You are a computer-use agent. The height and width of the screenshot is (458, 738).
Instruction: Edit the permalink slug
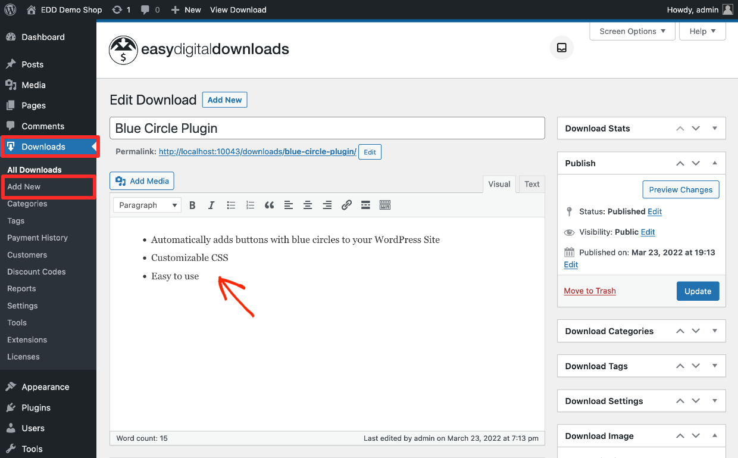tap(370, 152)
